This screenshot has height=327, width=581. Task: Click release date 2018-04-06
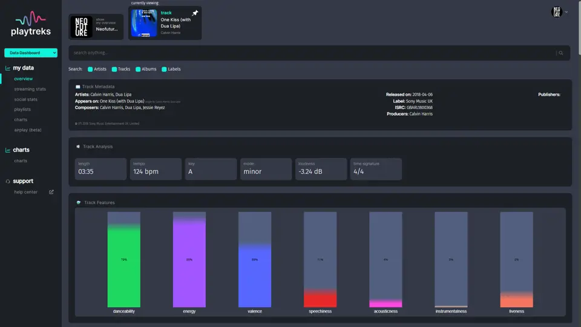click(x=422, y=94)
